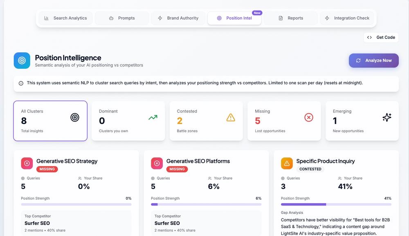409x236 pixels.
Task: Click the Generative SEO Platforms cluster icon
Action: tap(157, 164)
